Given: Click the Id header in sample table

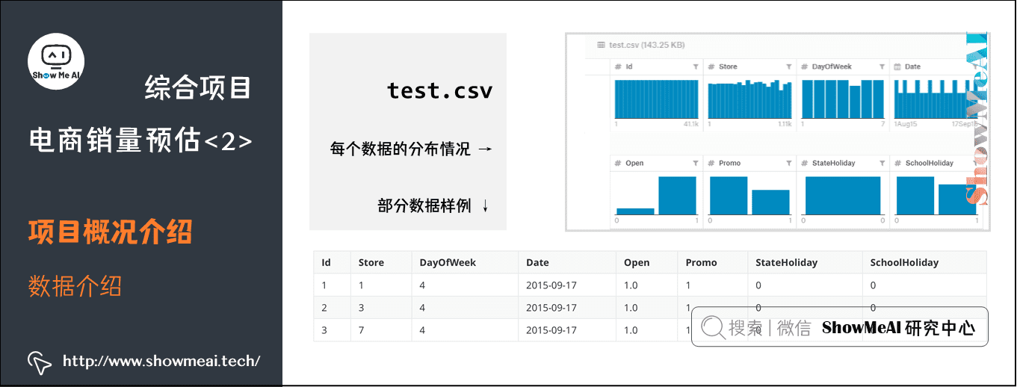Looking at the screenshot, I should (326, 263).
